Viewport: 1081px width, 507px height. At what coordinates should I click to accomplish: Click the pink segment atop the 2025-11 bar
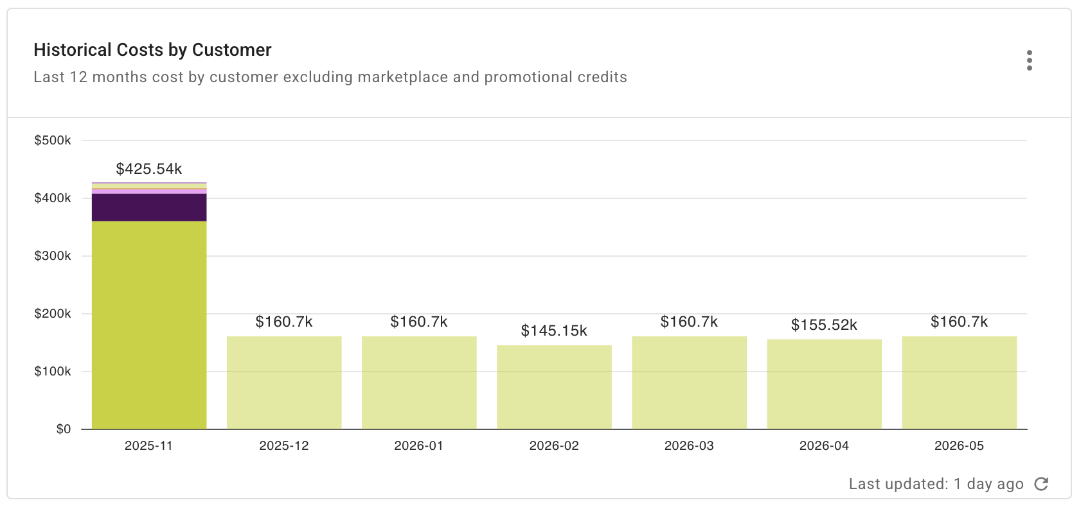[x=148, y=191]
